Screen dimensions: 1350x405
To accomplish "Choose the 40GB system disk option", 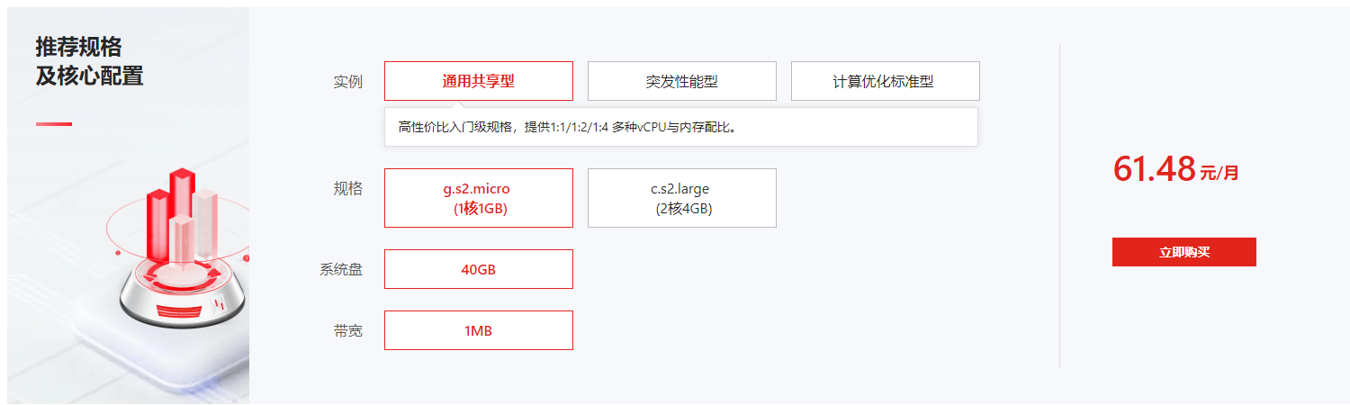I will (479, 269).
